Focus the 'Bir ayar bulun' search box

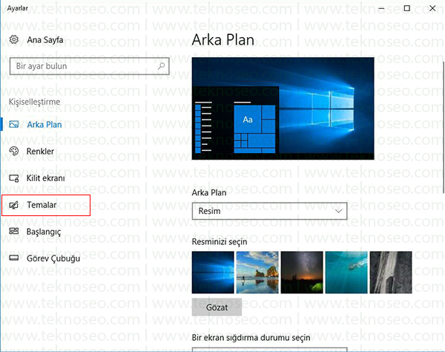point(90,66)
